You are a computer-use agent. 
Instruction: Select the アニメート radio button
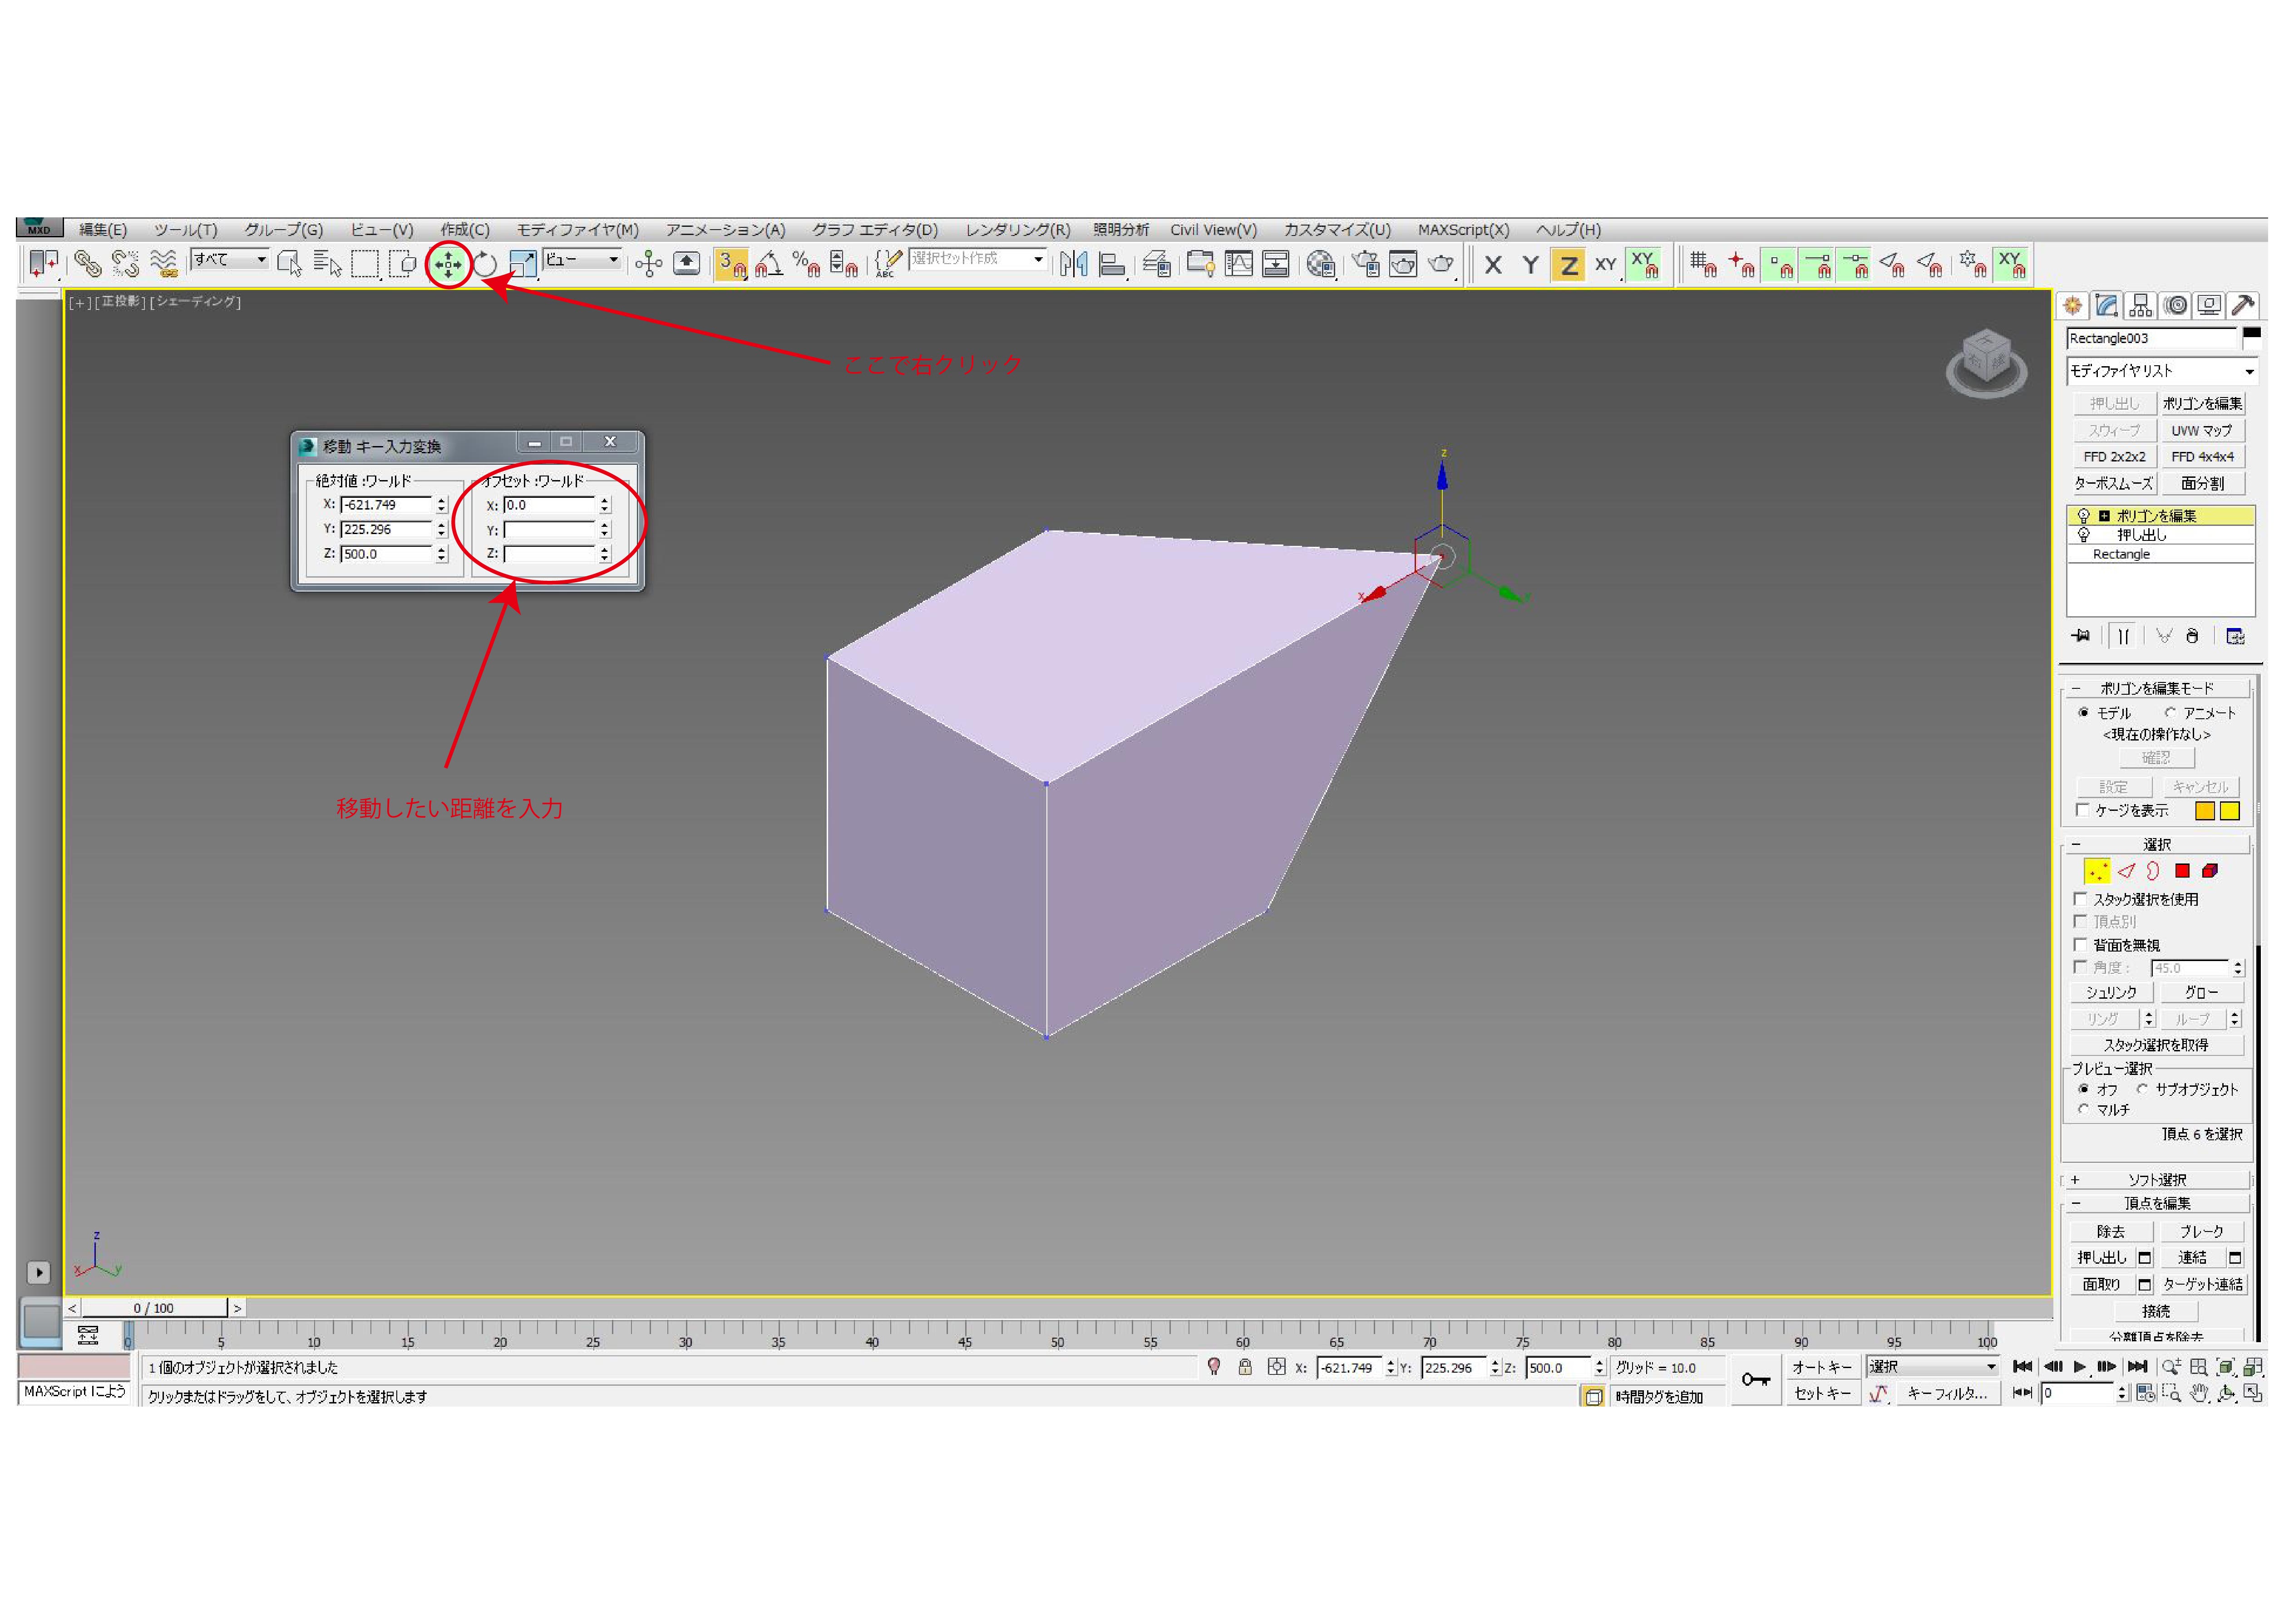pos(2170,713)
